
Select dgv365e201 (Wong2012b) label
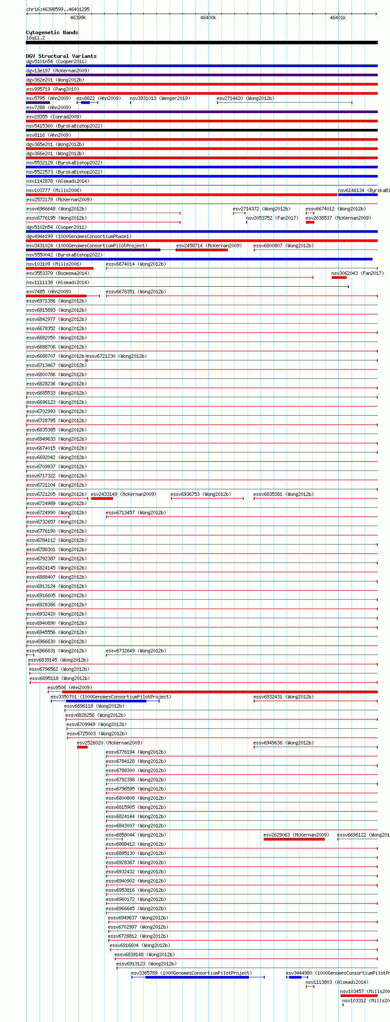click(55, 144)
